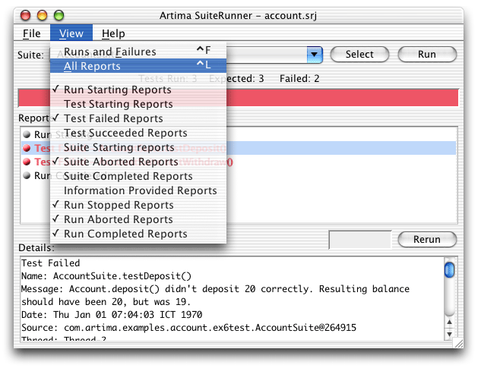The height and width of the screenshot is (368, 481).
Task: Uncheck Test Failed Reports
Action: pos(138,118)
